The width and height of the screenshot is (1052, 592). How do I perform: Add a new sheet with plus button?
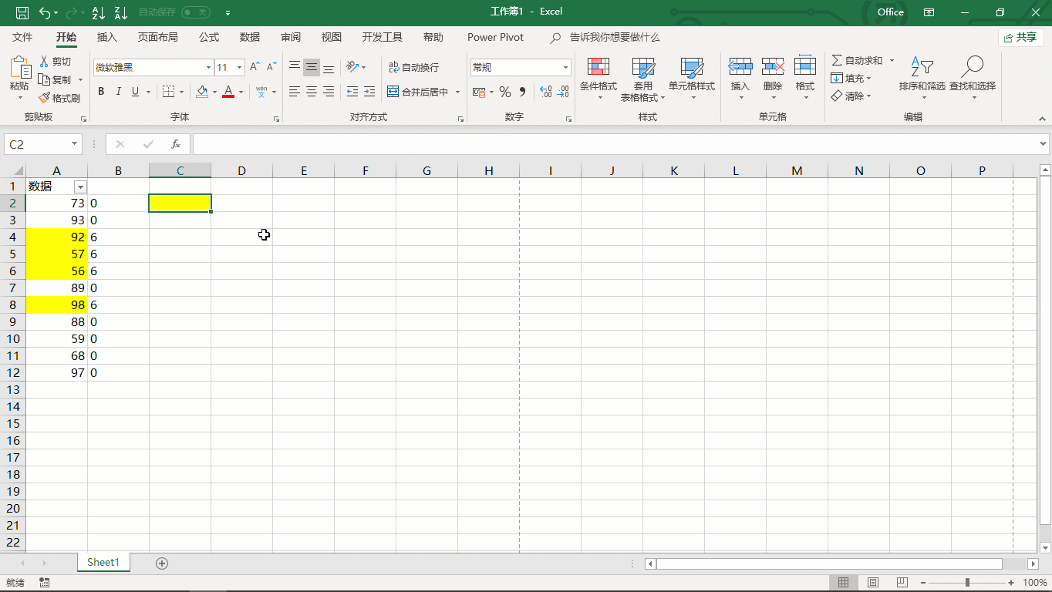click(x=162, y=563)
